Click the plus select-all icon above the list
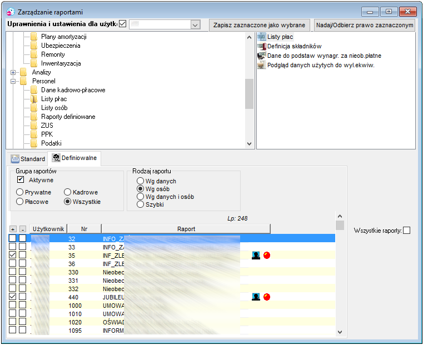Viewport: 423px width, 345px height. click(x=13, y=229)
